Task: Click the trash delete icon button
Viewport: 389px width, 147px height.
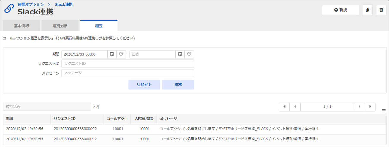Action: pyautogui.click(x=381, y=10)
